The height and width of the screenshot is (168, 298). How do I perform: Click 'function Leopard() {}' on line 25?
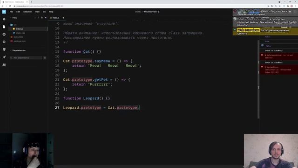(87, 98)
